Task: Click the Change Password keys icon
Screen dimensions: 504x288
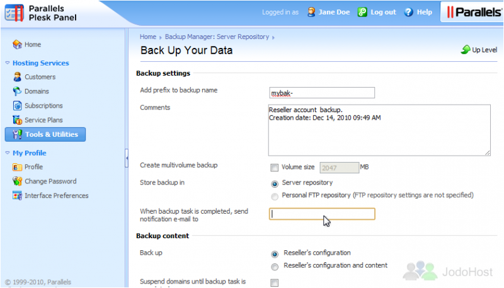Action: pos(17,181)
